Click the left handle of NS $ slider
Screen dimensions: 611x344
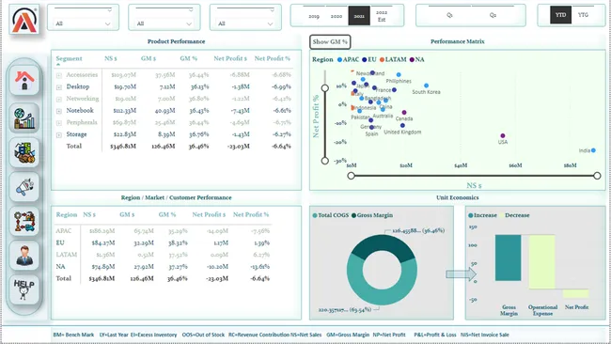coord(352,176)
